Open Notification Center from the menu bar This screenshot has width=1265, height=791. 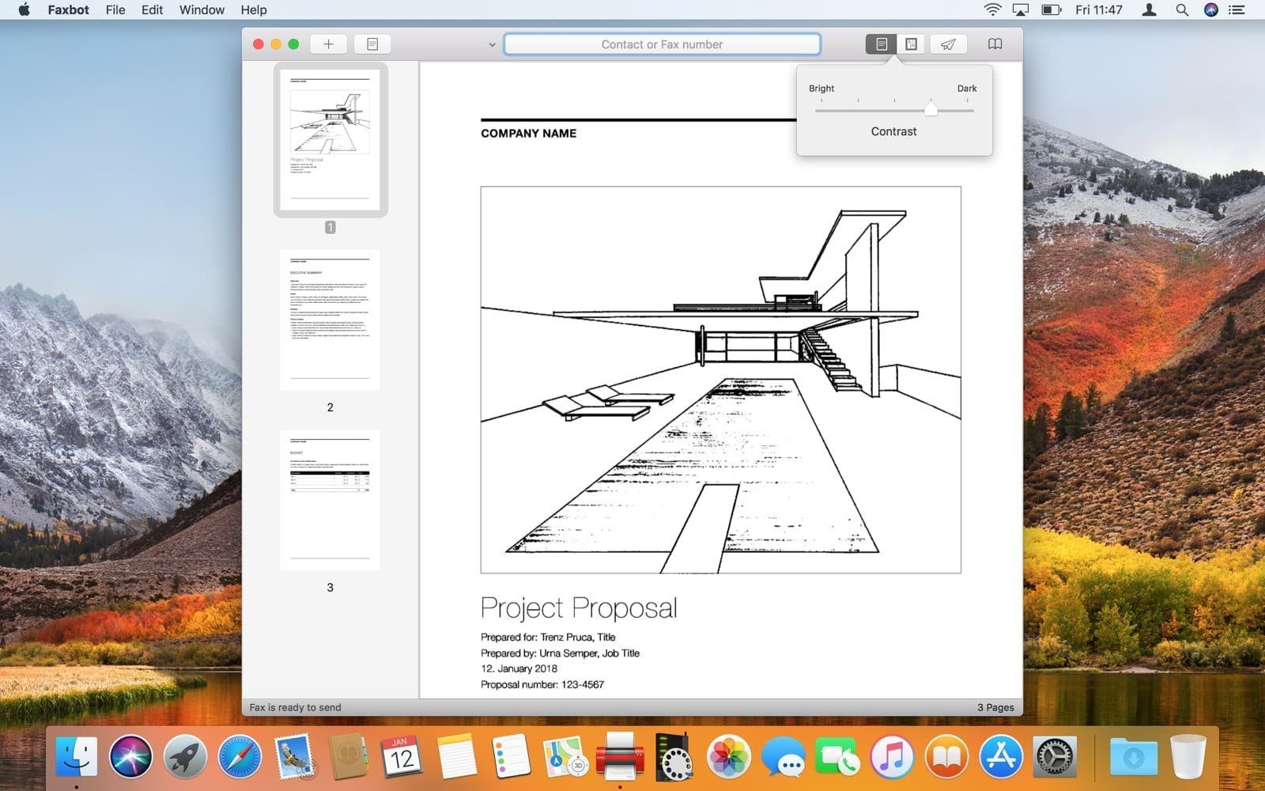click(1237, 9)
